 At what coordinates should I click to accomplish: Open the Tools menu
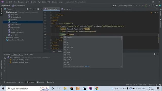44,2
